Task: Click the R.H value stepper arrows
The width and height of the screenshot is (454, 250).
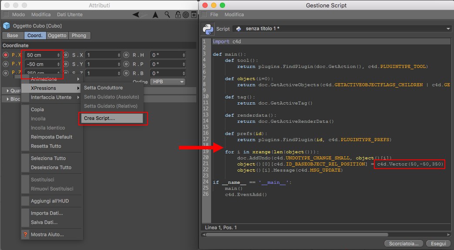Action: tap(184, 55)
